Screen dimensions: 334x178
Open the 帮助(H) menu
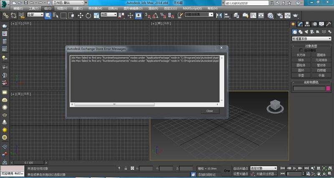[213, 8]
